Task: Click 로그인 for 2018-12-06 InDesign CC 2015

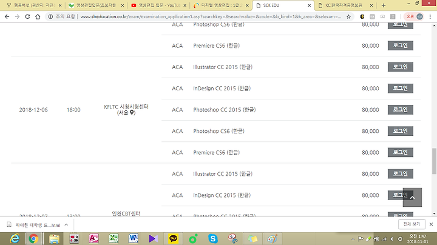Action: [401, 89]
